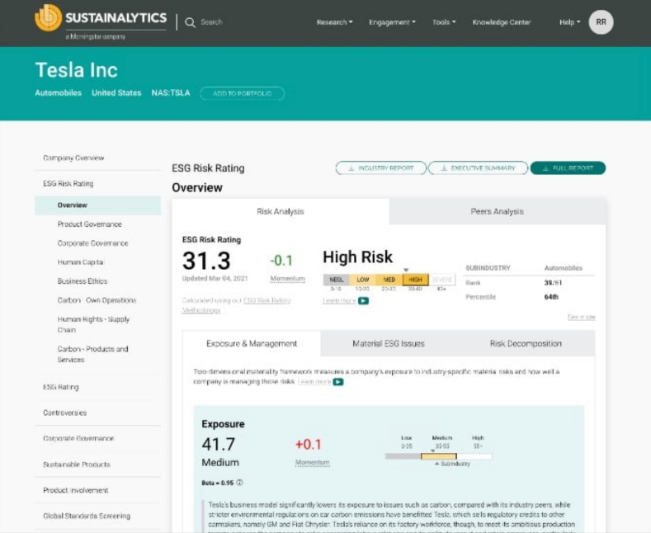Viewport: 651px width, 533px height.
Task: Click the 64th percentile value
Action: tap(551, 297)
